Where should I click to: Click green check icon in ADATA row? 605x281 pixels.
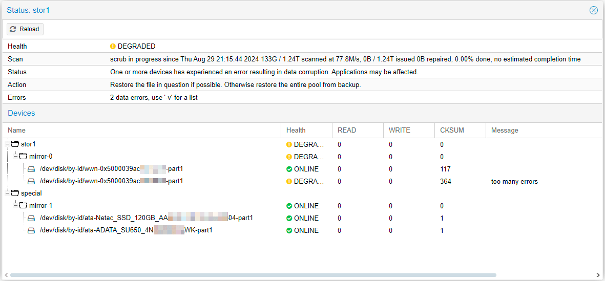pyautogui.click(x=289, y=230)
